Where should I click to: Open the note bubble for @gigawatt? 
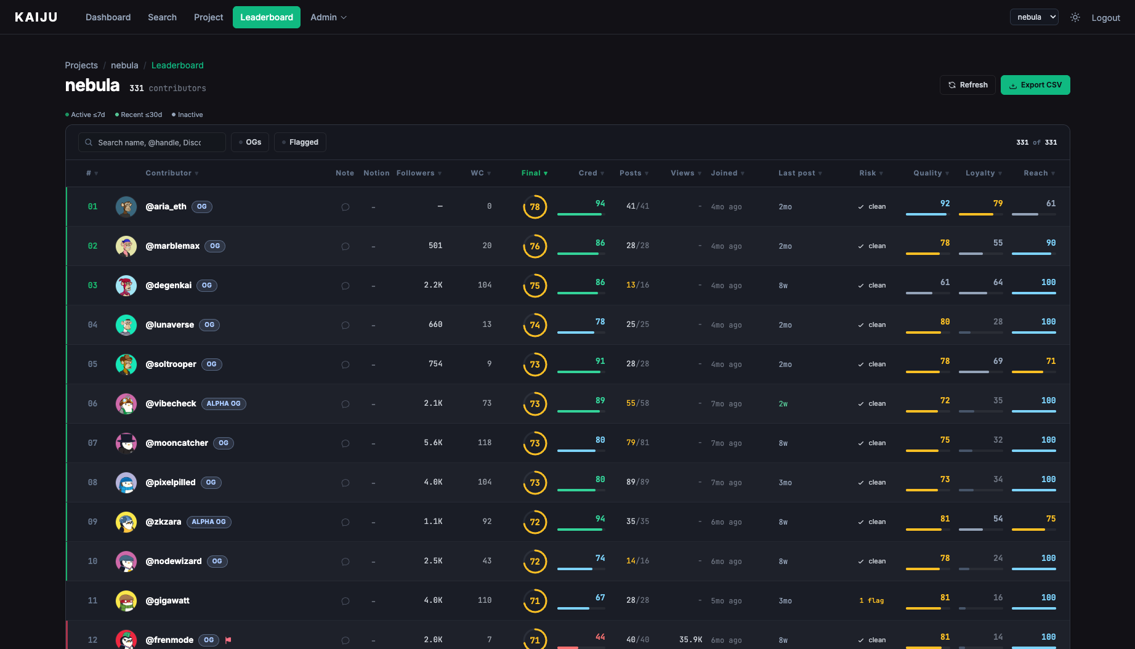(345, 601)
